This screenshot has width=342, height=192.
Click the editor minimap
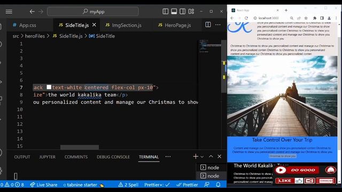pos(209,46)
